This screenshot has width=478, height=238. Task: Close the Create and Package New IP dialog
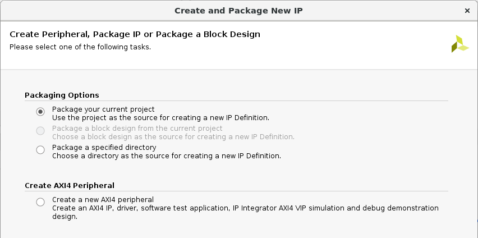coord(467,11)
